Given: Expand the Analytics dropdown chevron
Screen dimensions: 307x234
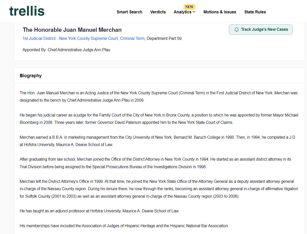Looking at the screenshot, I should [x=194, y=12].
